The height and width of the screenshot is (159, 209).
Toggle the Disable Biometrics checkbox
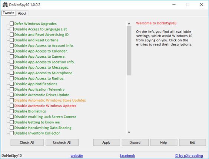pyautogui.click(x=11, y=111)
